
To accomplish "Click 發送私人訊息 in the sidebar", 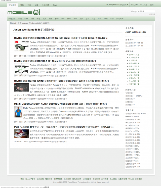I will (x=134, y=55).
